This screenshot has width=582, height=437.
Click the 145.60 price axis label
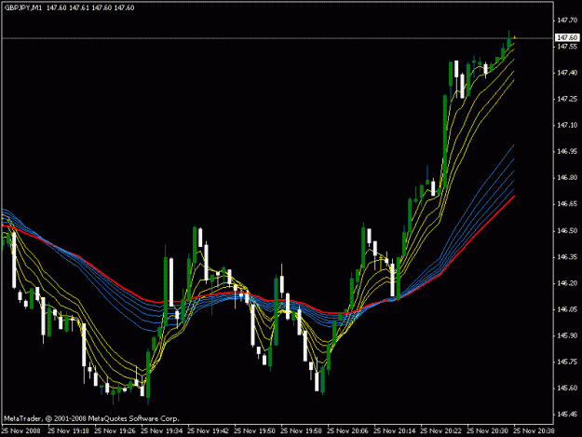[567, 389]
